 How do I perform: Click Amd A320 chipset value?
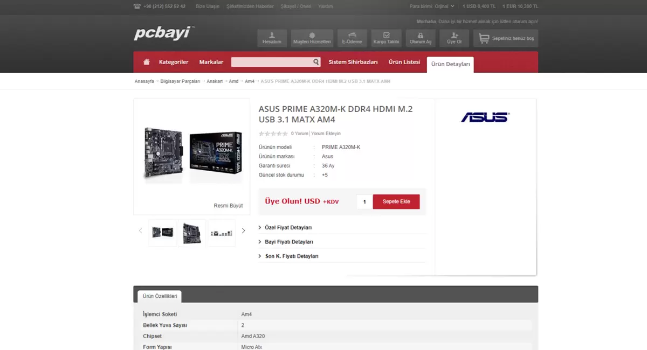coord(253,336)
